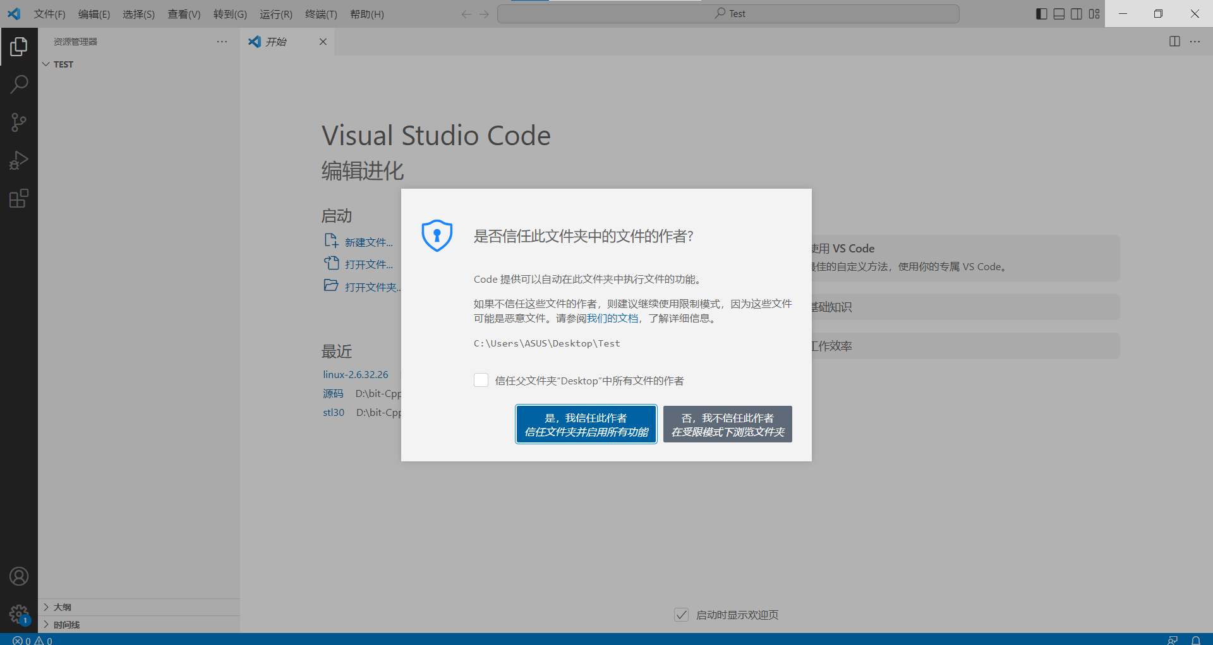
Task: Click the C:\Users\ASUS\Desktop\Test path text
Action: point(547,343)
